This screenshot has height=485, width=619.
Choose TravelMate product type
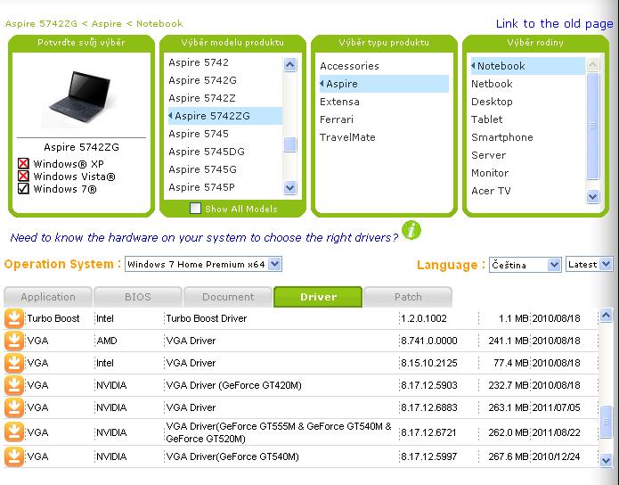pyautogui.click(x=347, y=137)
